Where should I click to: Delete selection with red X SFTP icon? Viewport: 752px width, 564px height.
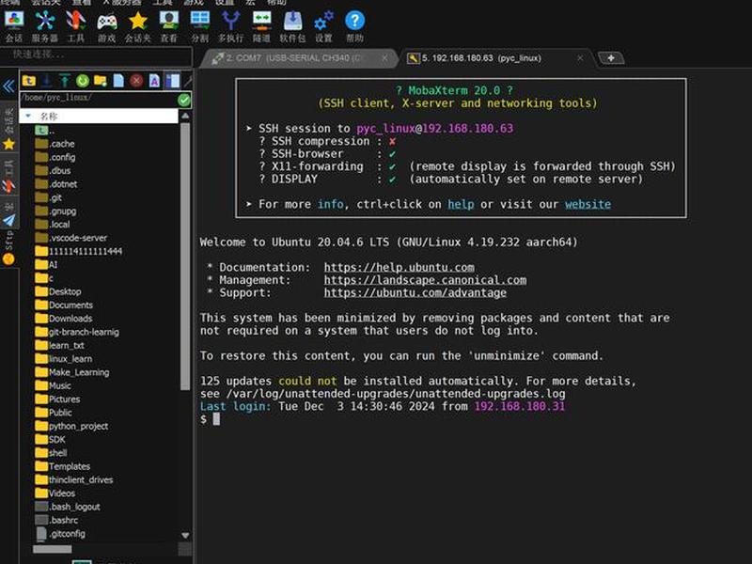[x=136, y=81]
